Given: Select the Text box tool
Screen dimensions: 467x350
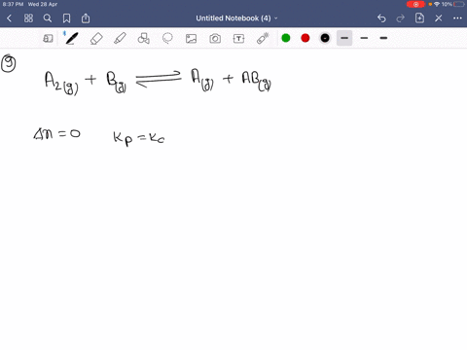Looking at the screenshot, I should click(238, 39).
